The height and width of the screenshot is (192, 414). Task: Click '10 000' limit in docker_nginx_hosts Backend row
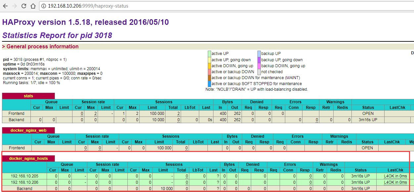point(166,189)
